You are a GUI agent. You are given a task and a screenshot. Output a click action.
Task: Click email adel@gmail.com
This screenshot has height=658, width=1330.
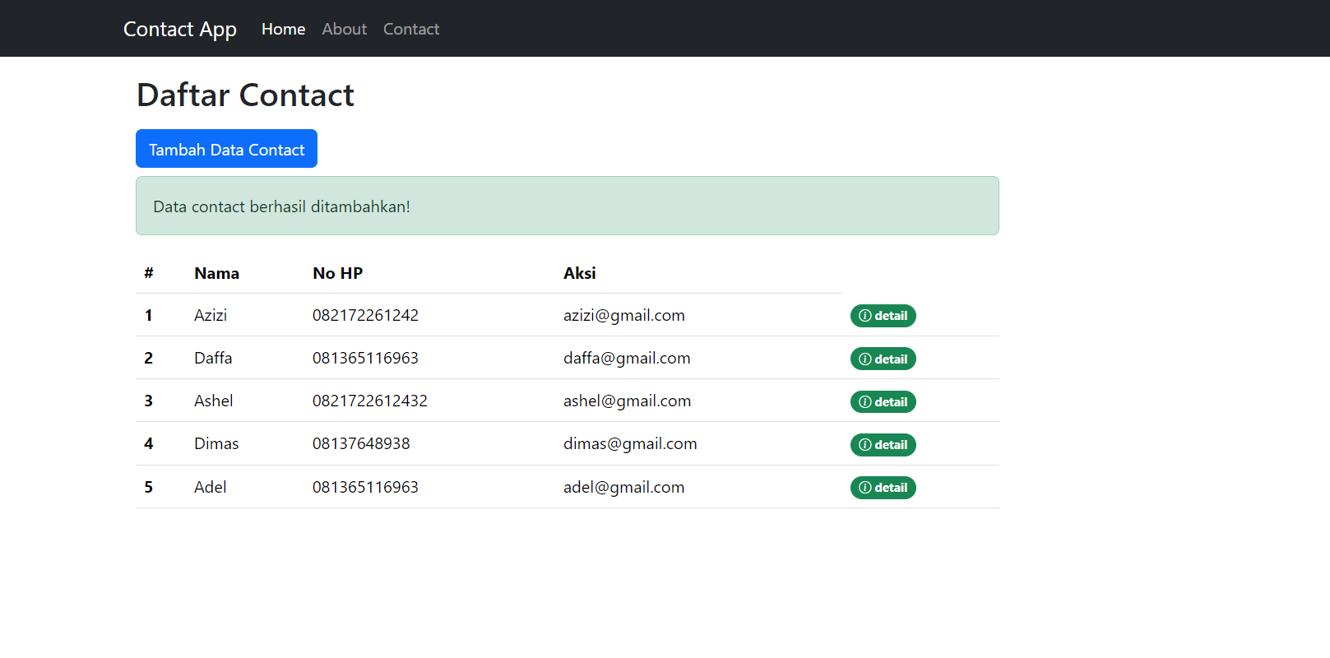click(x=624, y=487)
